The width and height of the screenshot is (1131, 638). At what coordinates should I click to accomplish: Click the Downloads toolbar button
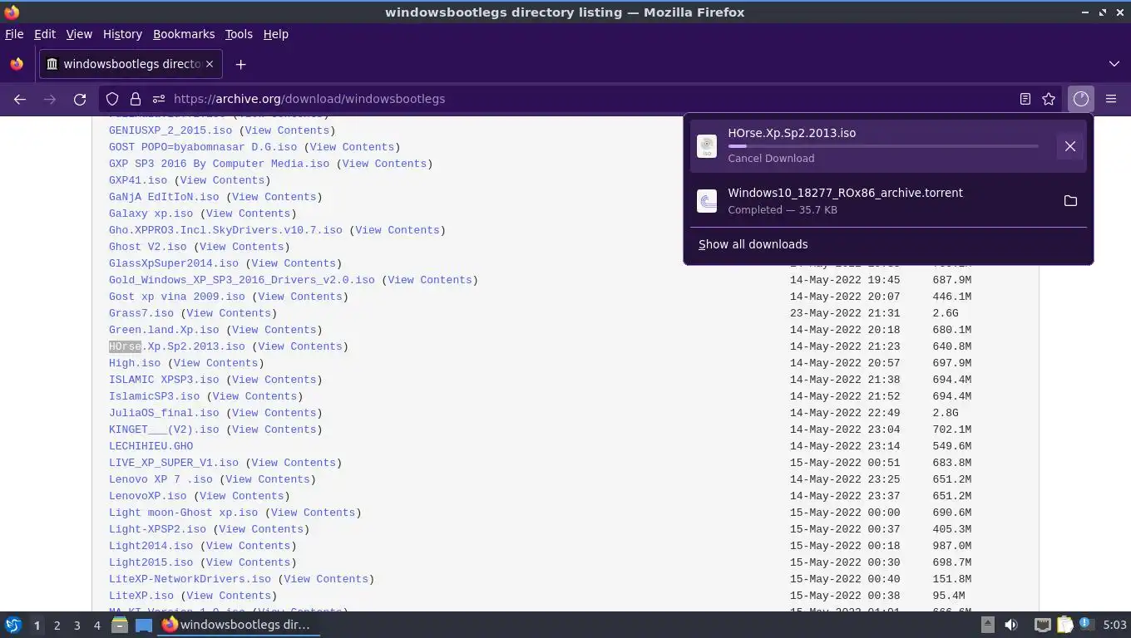1080,99
